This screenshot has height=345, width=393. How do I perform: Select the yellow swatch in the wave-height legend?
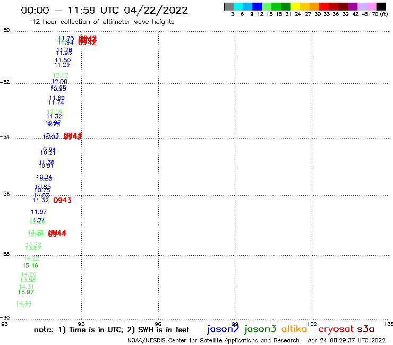[x=295, y=6]
